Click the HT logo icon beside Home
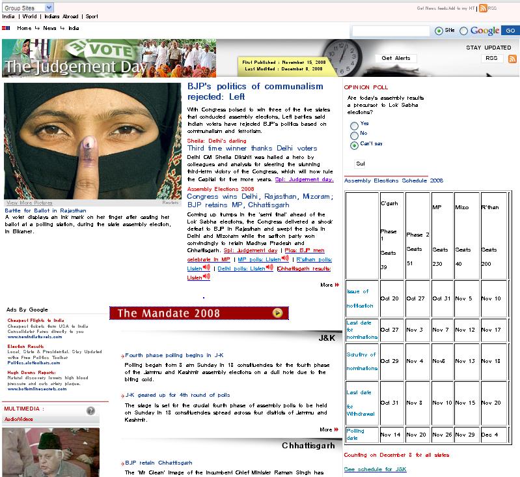This screenshot has height=477, width=520. tap(7, 29)
